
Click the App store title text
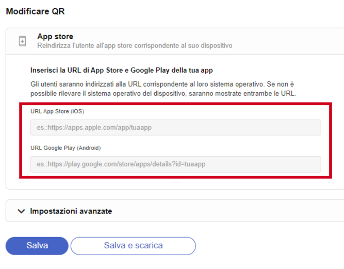[x=55, y=37]
